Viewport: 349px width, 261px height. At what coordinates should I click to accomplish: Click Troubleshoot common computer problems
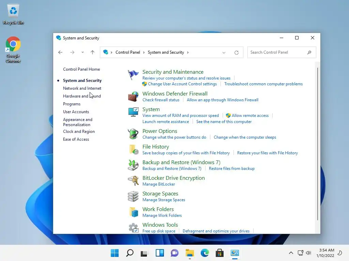click(263, 84)
